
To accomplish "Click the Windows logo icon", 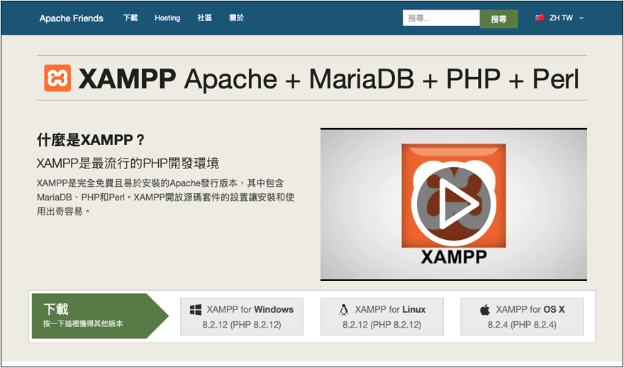I will point(196,309).
